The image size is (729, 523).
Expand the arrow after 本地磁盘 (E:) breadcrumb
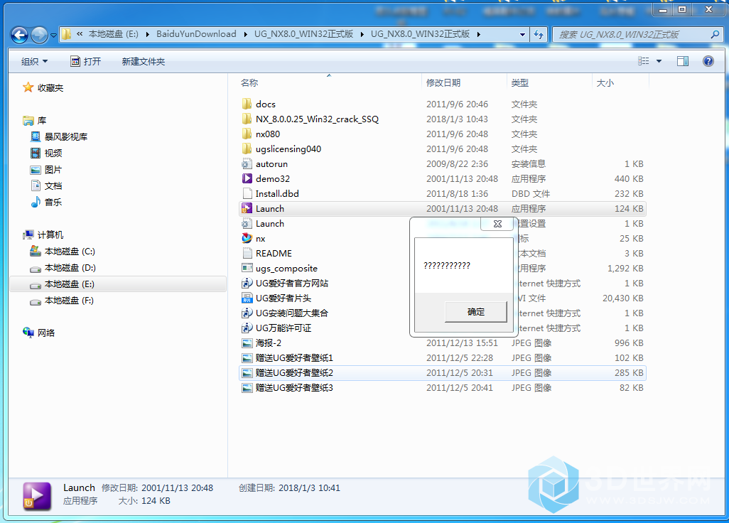148,34
